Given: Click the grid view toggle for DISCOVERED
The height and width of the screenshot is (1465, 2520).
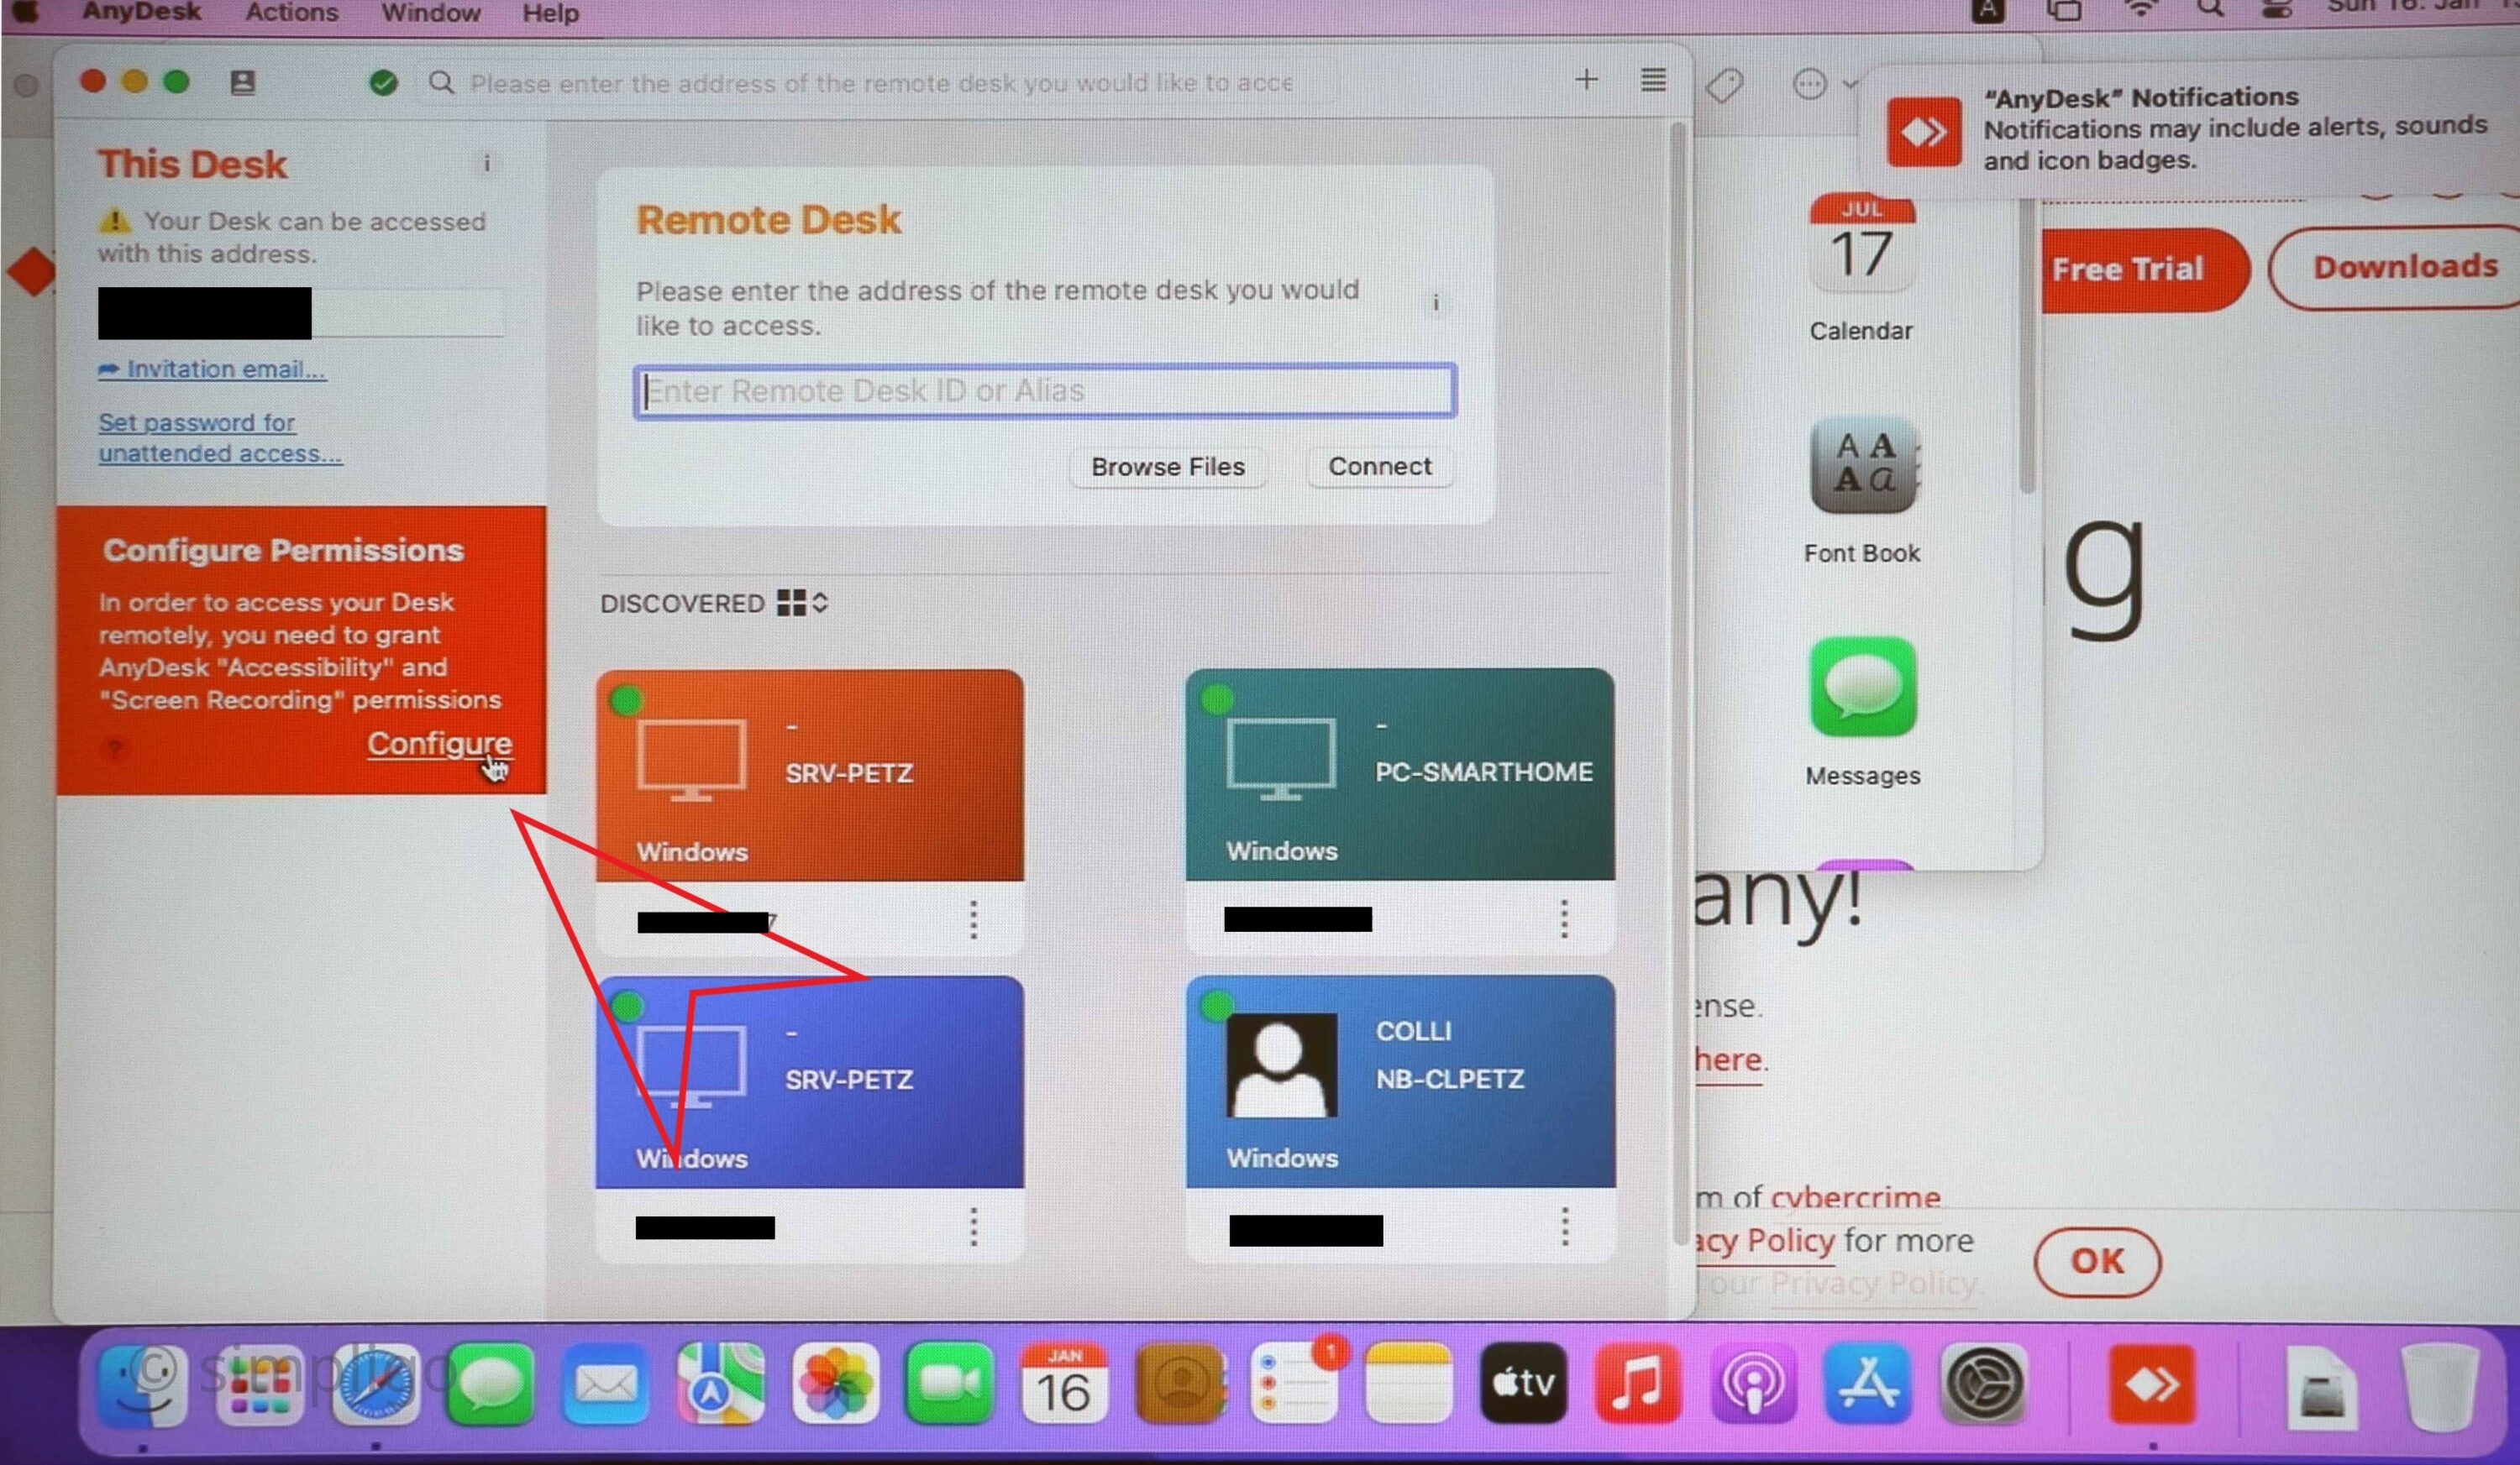Looking at the screenshot, I should point(790,604).
